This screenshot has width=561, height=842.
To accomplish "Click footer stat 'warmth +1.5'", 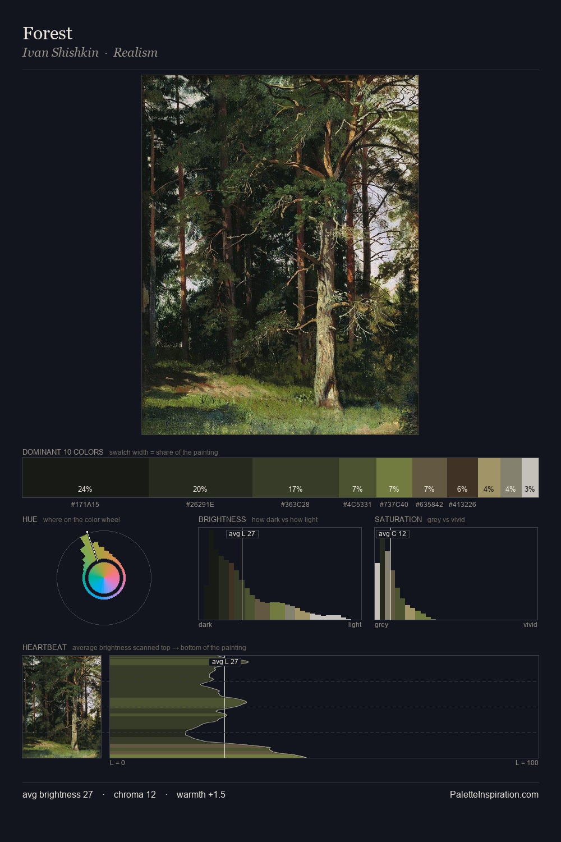I will [201, 794].
